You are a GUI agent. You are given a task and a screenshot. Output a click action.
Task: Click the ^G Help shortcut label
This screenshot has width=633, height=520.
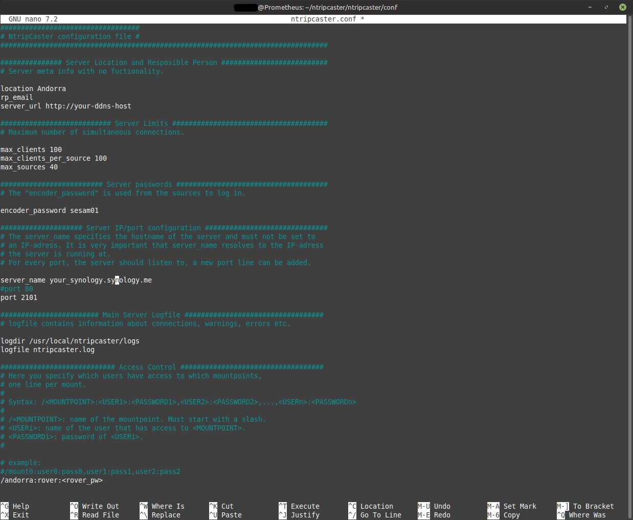(15, 506)
